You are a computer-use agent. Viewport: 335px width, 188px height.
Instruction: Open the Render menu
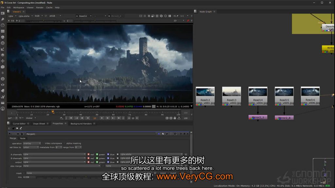[40, 8]
